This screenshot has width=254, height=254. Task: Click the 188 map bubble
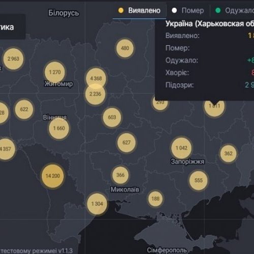click(155, 199)
